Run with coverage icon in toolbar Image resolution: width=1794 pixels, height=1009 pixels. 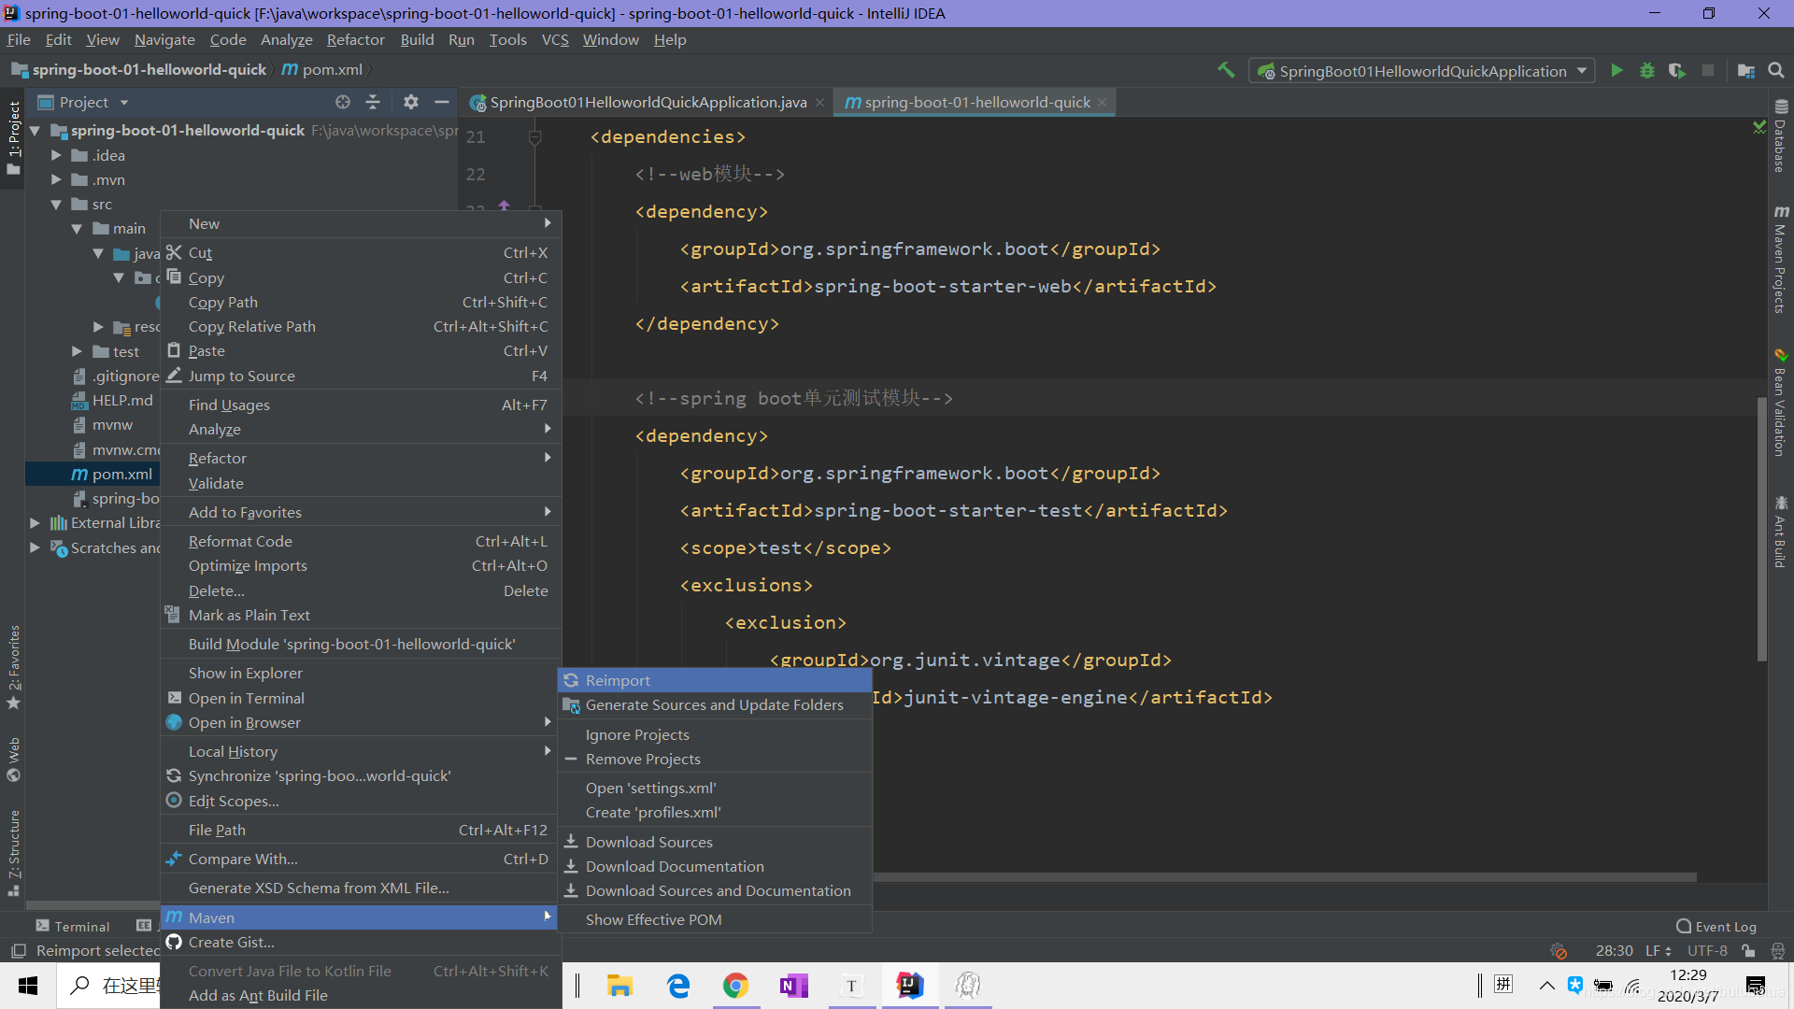1677,70
